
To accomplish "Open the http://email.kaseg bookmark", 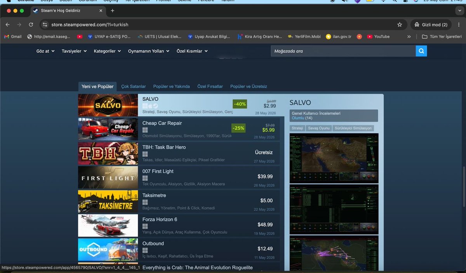I will tap(49, 37).
